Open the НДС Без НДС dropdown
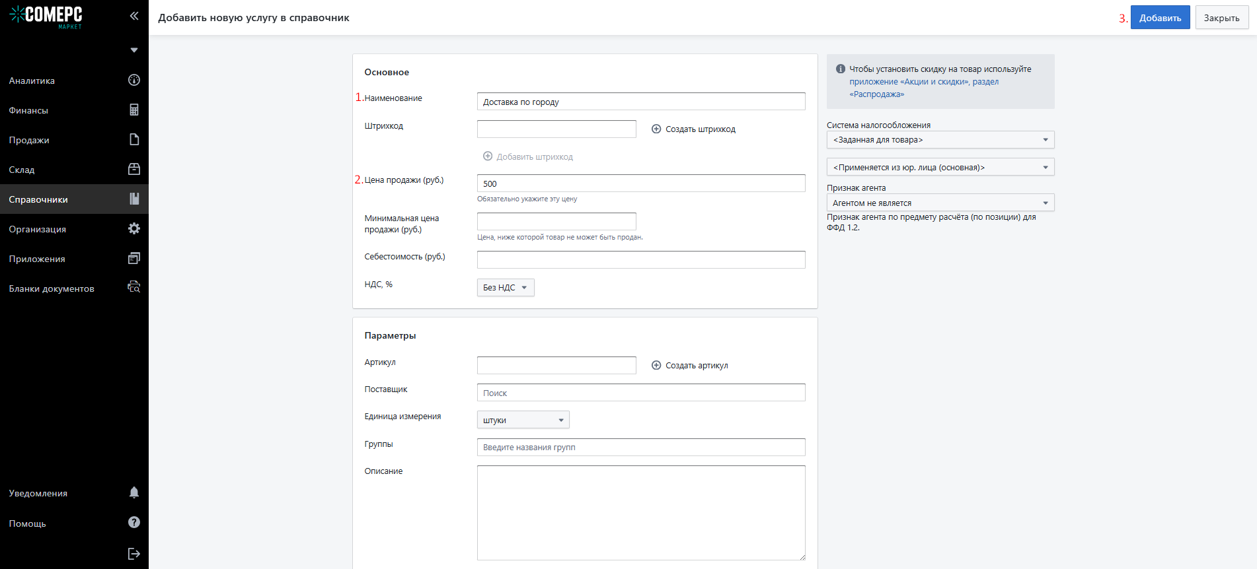This screenshot has width=1257, height=569. [506, 288]
